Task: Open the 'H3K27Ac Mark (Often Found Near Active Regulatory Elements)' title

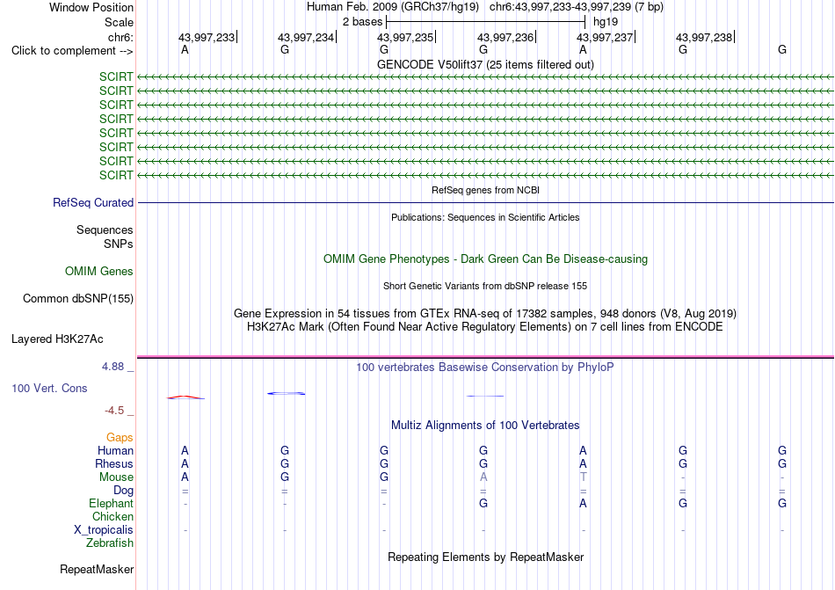Action: click(485, 326)
